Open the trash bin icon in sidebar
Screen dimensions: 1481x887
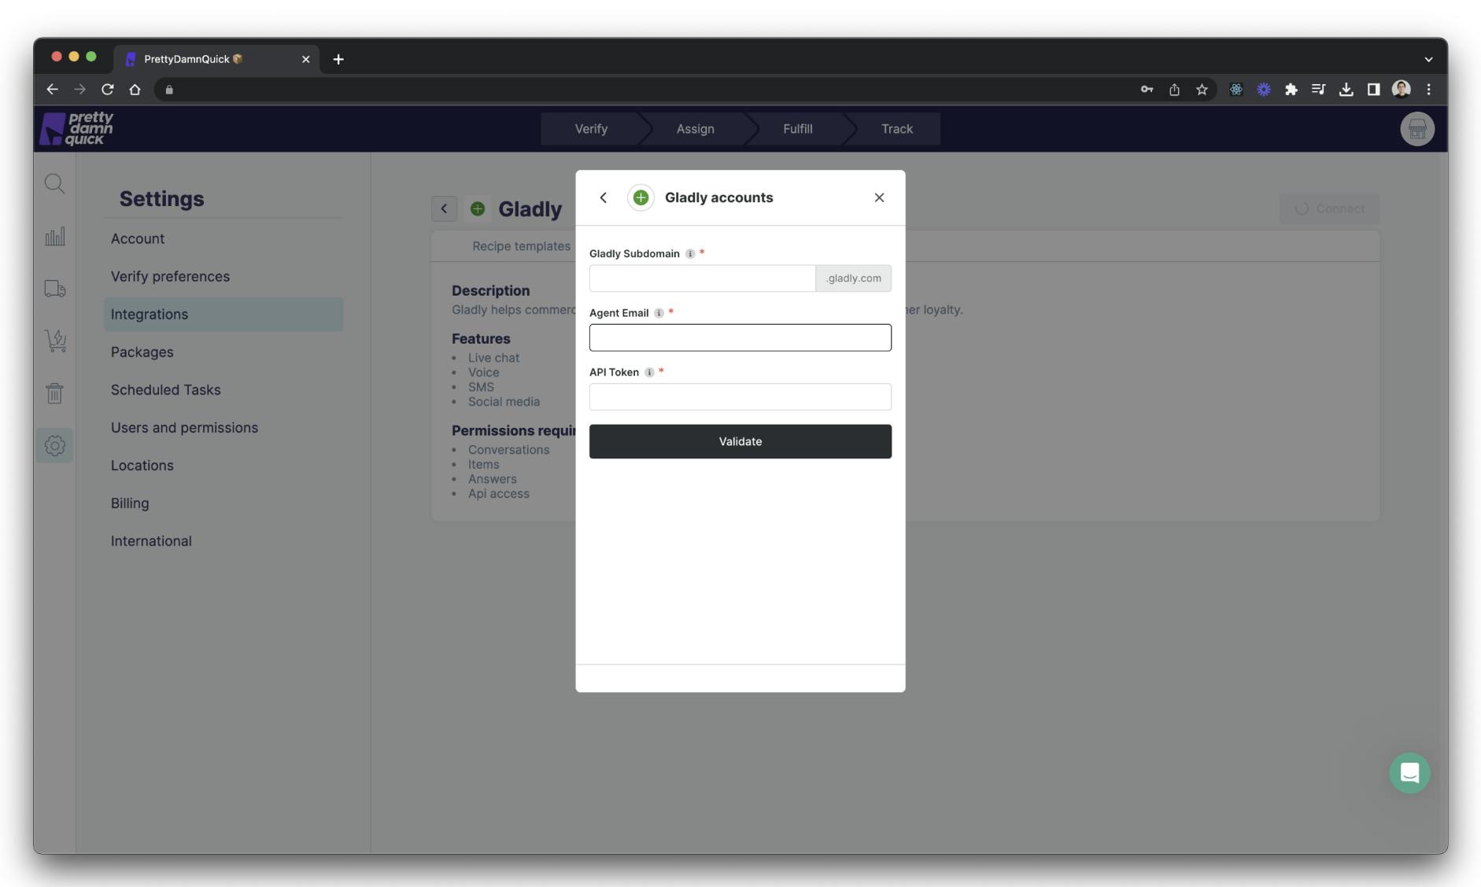tap(54, 393)
